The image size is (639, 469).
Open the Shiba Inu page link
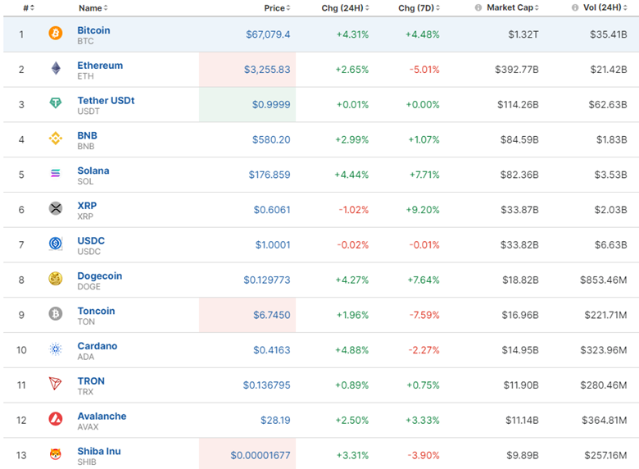99,451
